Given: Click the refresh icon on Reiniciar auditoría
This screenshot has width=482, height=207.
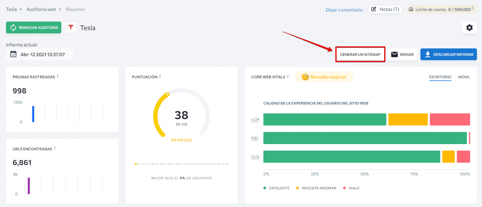Looking at the screenshot, I should click(x=13, y=28).
